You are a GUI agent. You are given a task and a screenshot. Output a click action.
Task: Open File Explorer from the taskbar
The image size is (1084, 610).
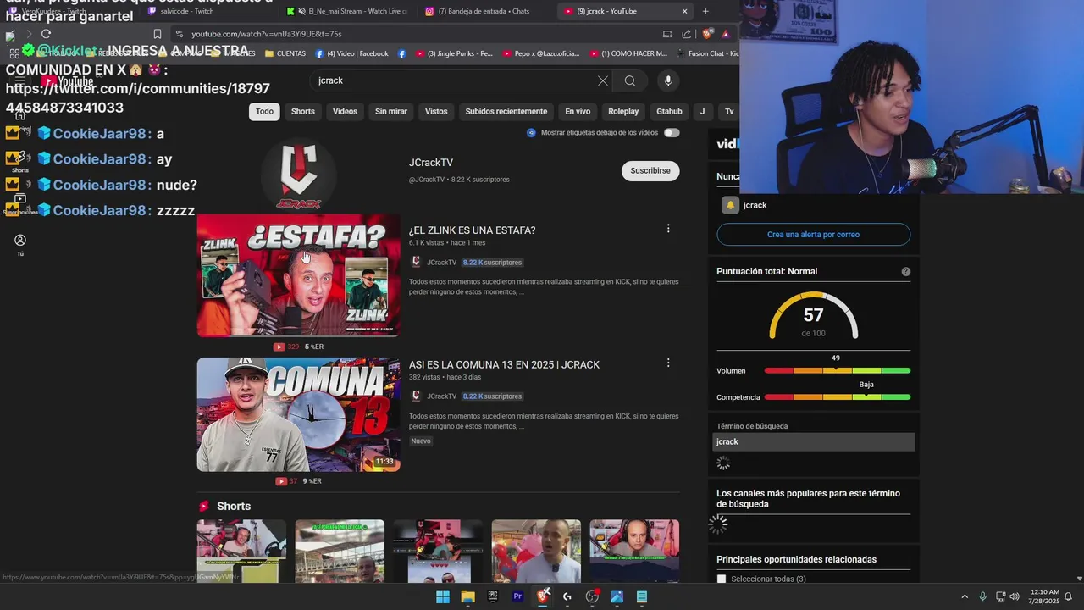tap(467, 596)
